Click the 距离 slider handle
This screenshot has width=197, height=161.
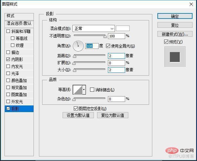(x=75, y=56)
